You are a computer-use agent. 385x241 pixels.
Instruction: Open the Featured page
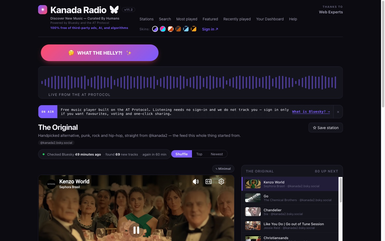[x=210, y=19]
